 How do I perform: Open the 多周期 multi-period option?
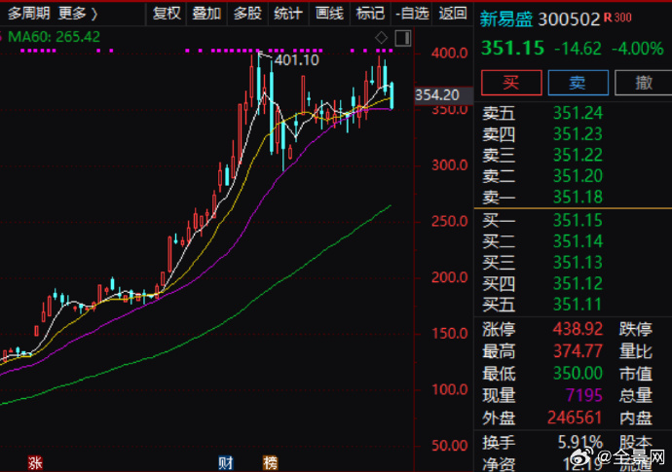[x=28, y=14]
